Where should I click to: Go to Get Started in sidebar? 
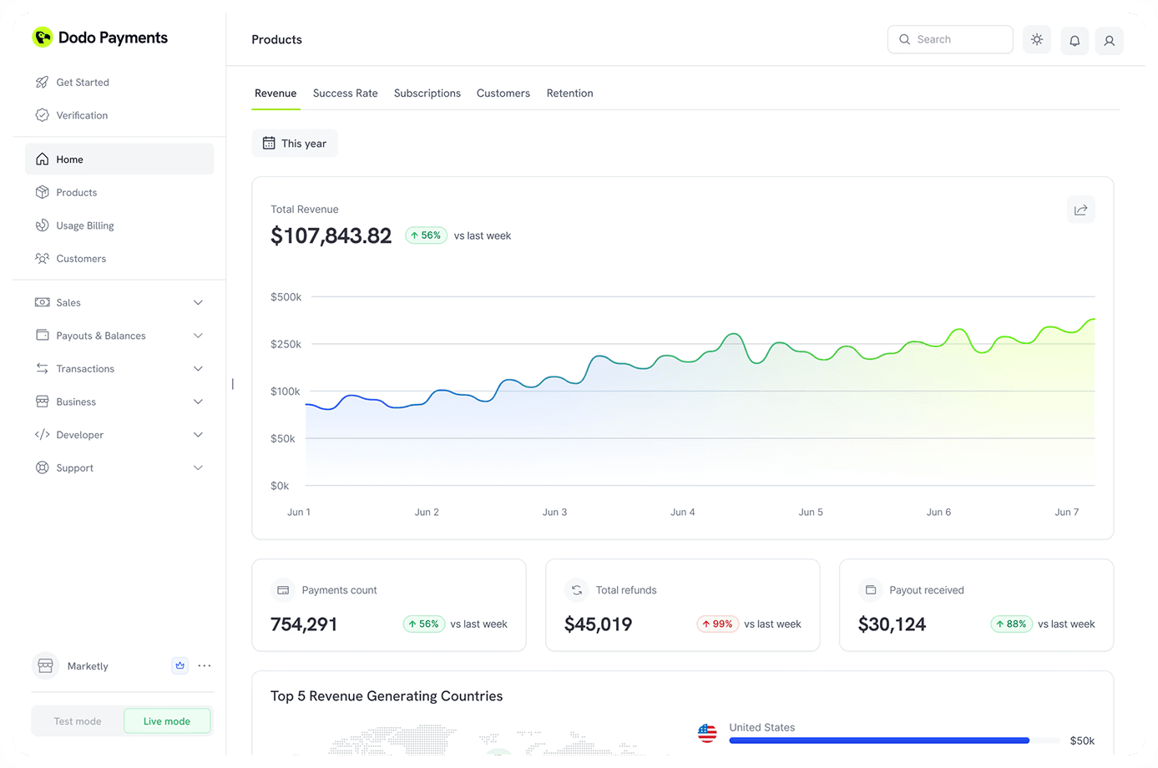[x=119, y=82]
